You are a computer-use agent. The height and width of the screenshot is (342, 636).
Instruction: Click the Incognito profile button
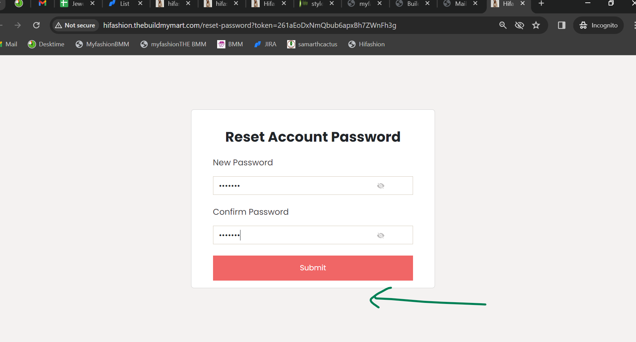tap(598, 25)
